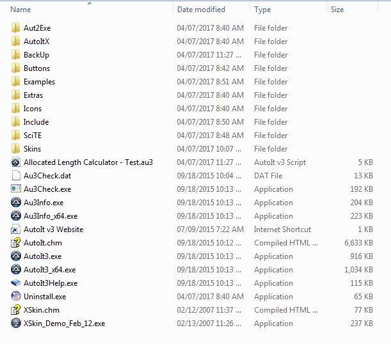This screenshot has height=344, width=391.
Task: Click the 04/07/2017 8:51 AM date cell
Action: point(210,82)
